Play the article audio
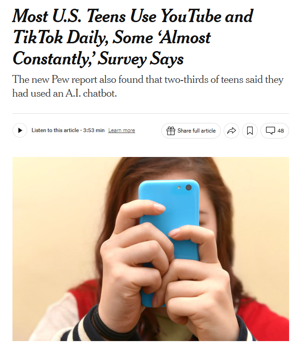The image size is (302, 342). pyautogui.click(x=20, y=130)
